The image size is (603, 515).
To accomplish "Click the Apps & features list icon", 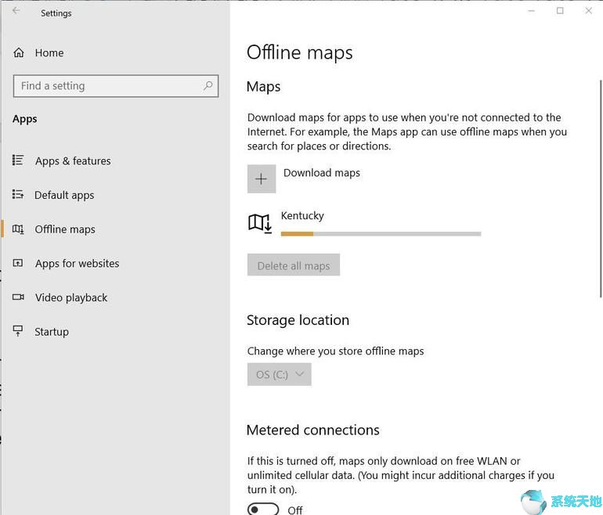I will (18, 160).
